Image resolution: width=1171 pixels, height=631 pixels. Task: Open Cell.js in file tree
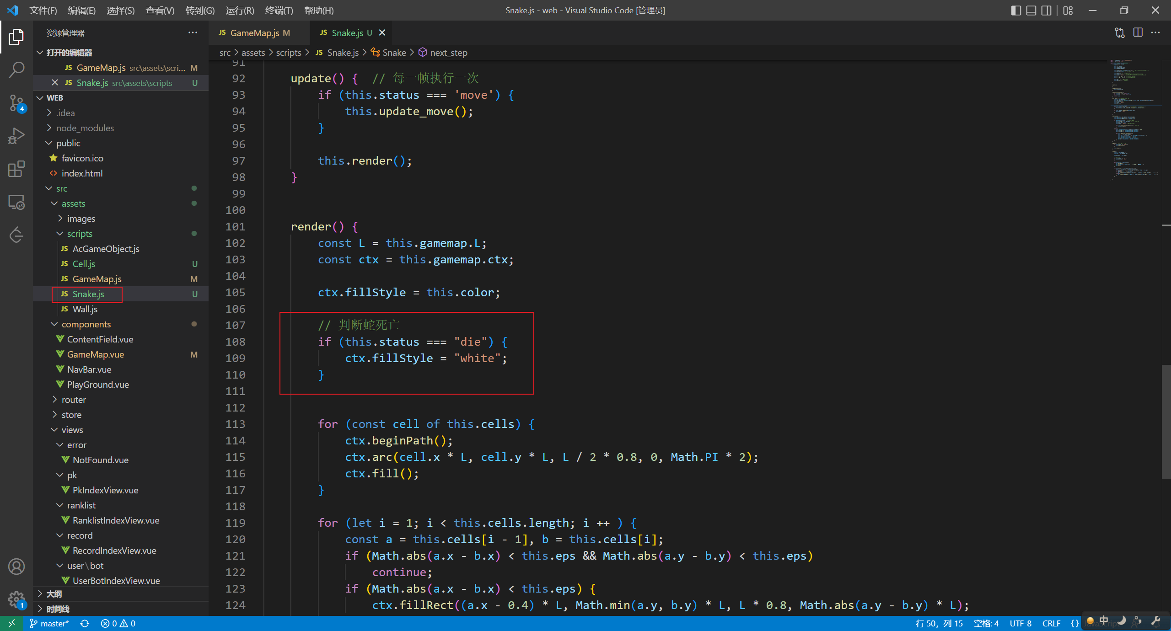[121, 264]
